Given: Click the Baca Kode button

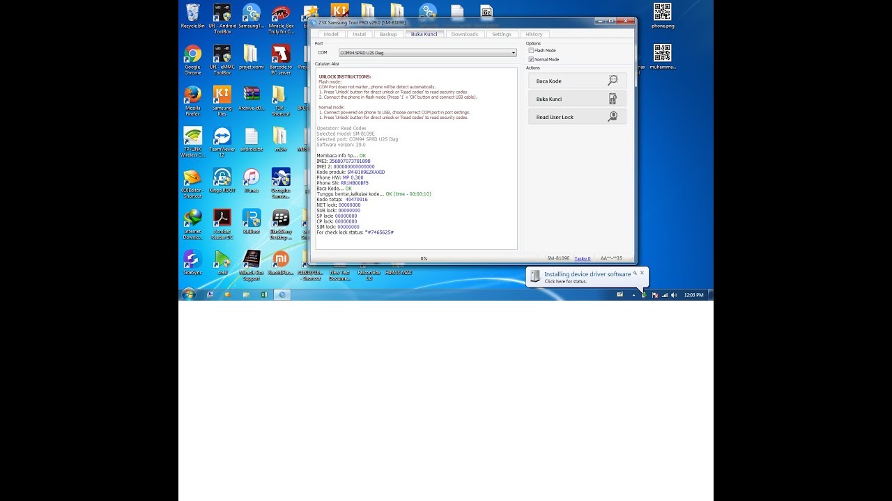Looking at the screenshot, I should coord(577,81).
